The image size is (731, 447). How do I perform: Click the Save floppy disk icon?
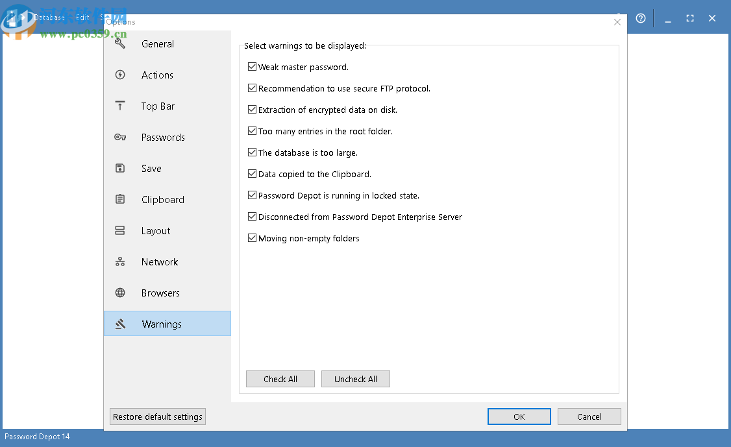[120, 169]
